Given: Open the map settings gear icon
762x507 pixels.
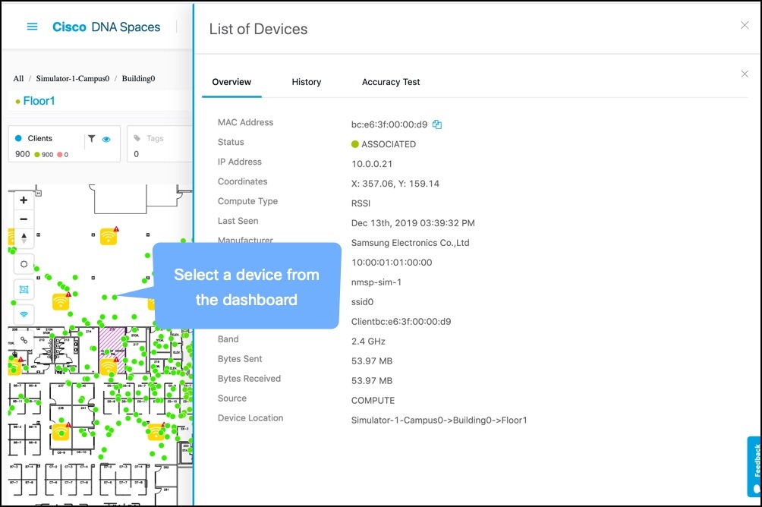Looking at the screenshot, I should [23, 263].
